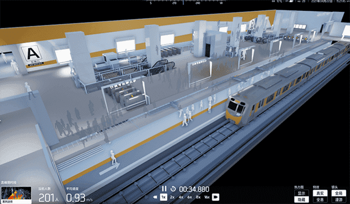Click the rewind double-arrow icon
Screen dimensions: 350x204
tap(154, 197)
